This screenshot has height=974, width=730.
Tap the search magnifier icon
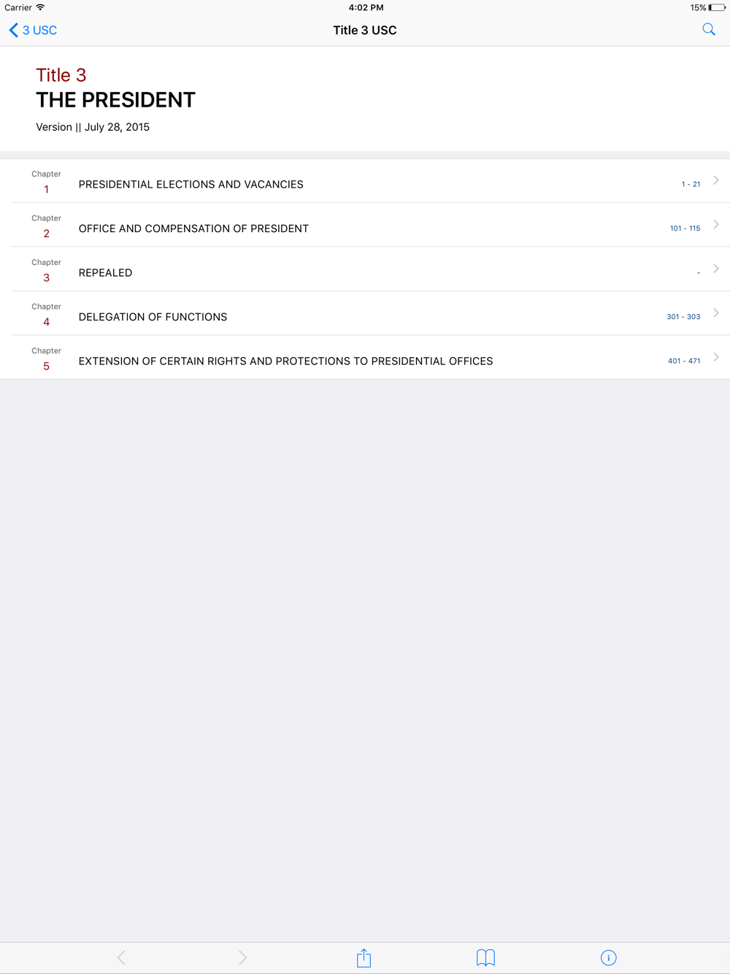(x=709, y=30)
